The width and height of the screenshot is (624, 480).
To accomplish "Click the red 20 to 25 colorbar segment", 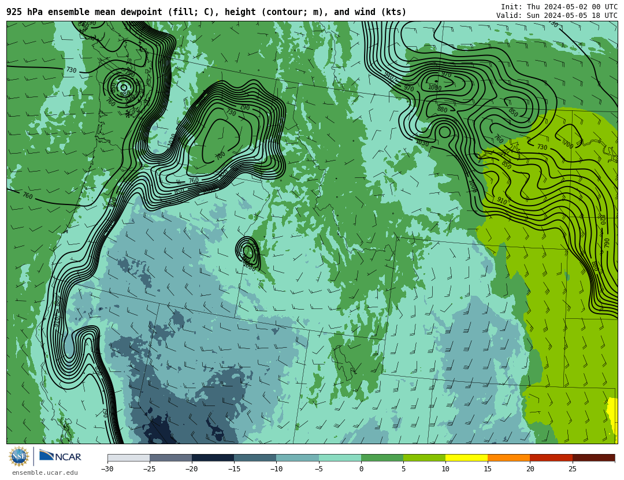I will [551, 458].
